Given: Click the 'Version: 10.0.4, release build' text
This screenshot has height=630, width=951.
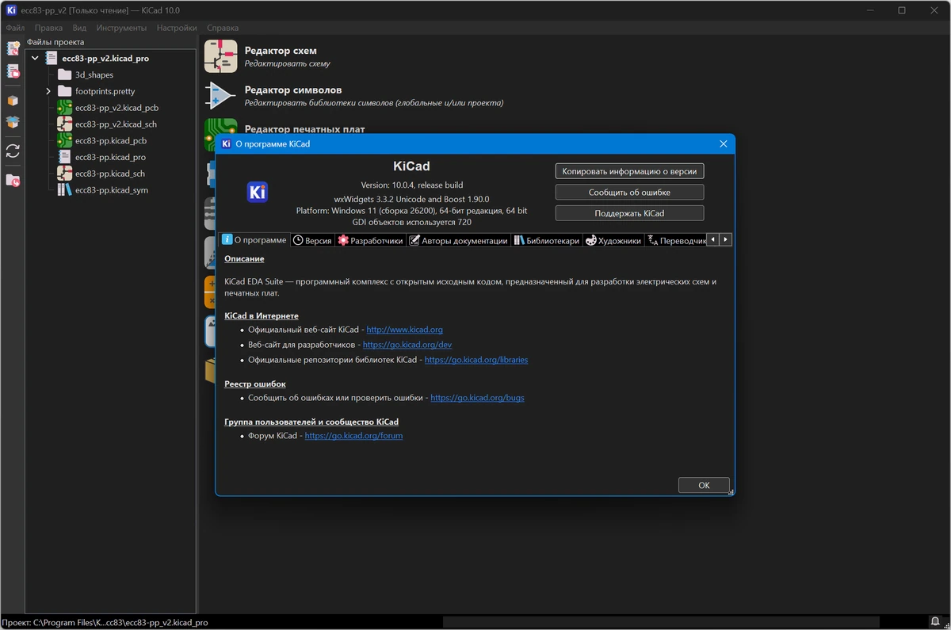Looking at the screenshot, I should (411, 185).
